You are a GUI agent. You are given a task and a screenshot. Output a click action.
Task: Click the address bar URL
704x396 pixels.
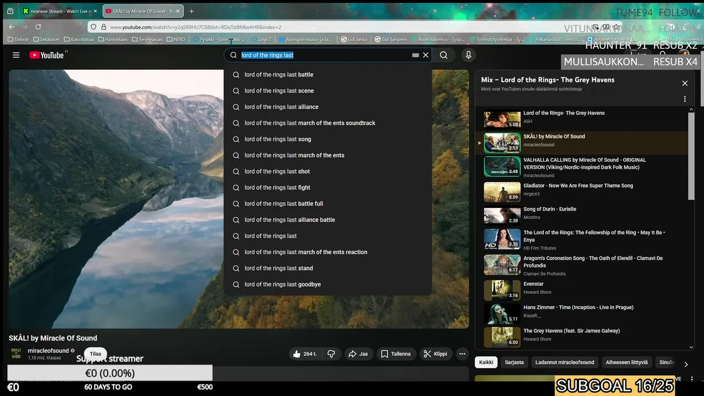coord(195,27)
